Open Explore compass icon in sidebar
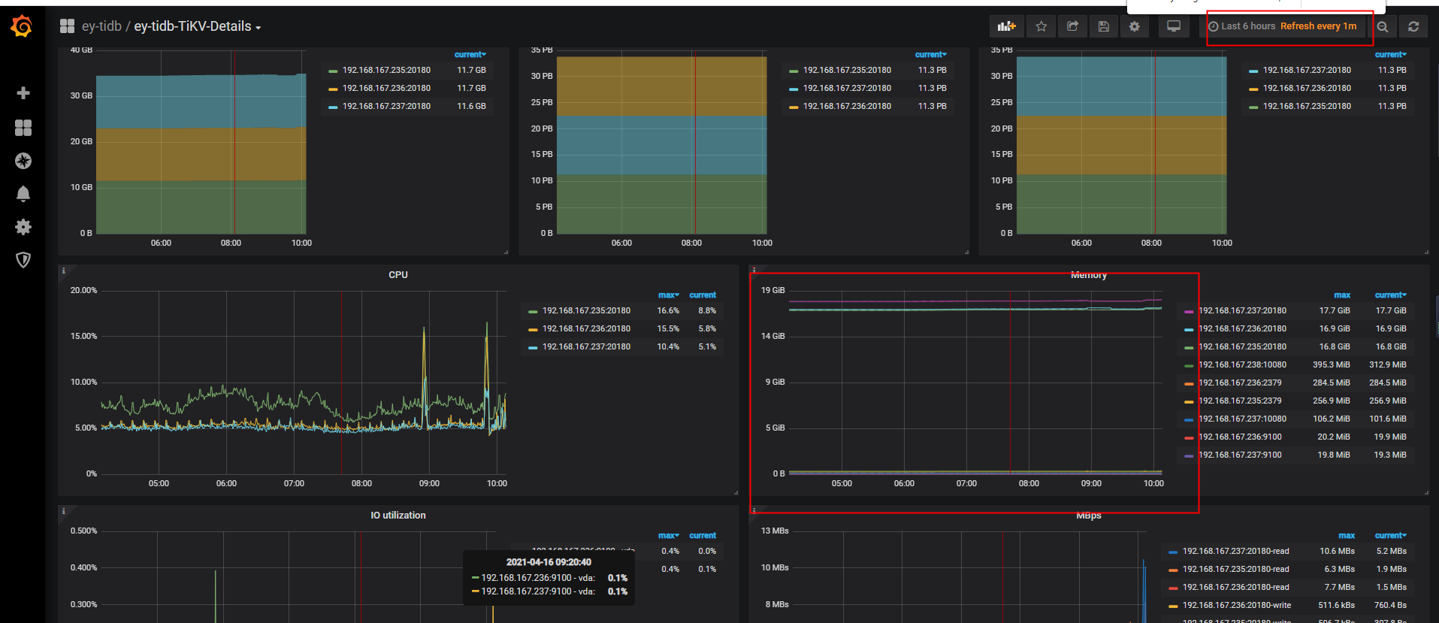 click(23, 161)
